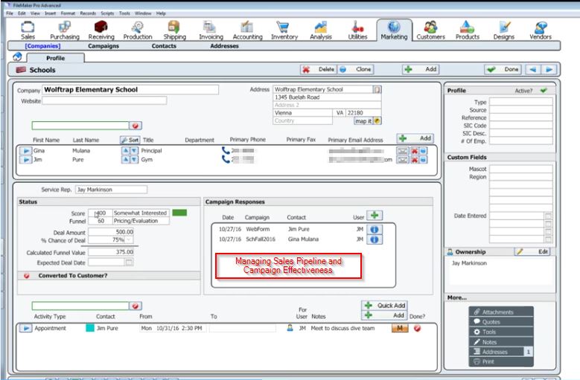Click address book icon beside address name
The width and height of the screenshot is (580, 380).
[377, 89]
